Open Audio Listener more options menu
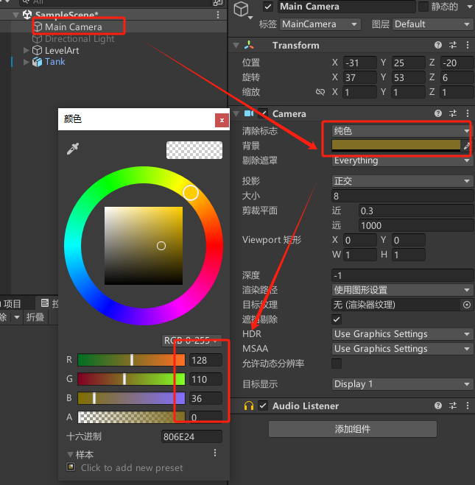Image resolution: width=475 pixels, height=485 pixels. (467, 406)
